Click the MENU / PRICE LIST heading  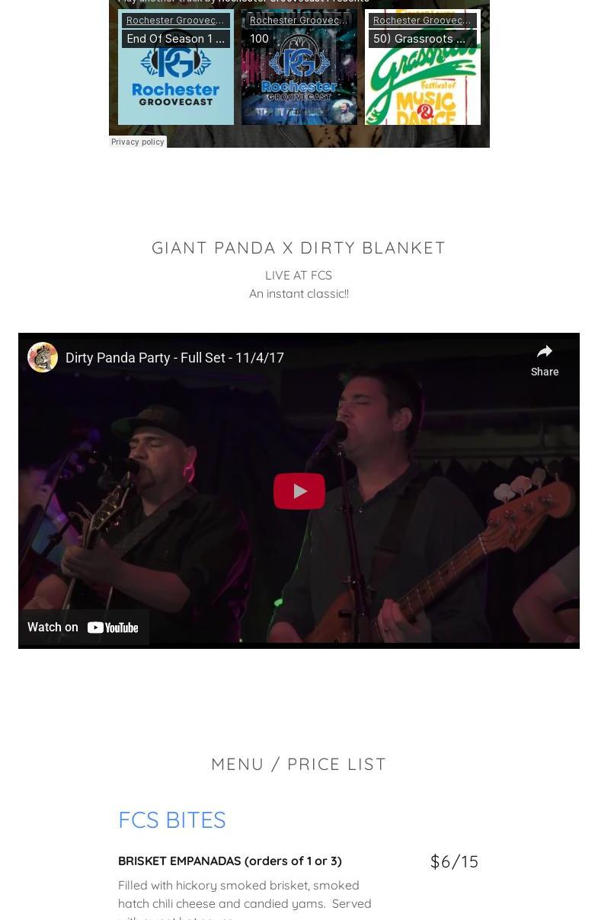pyautogui.click(x=299, y=764)
